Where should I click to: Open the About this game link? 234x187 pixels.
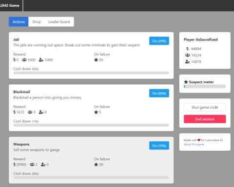[194, 144]
